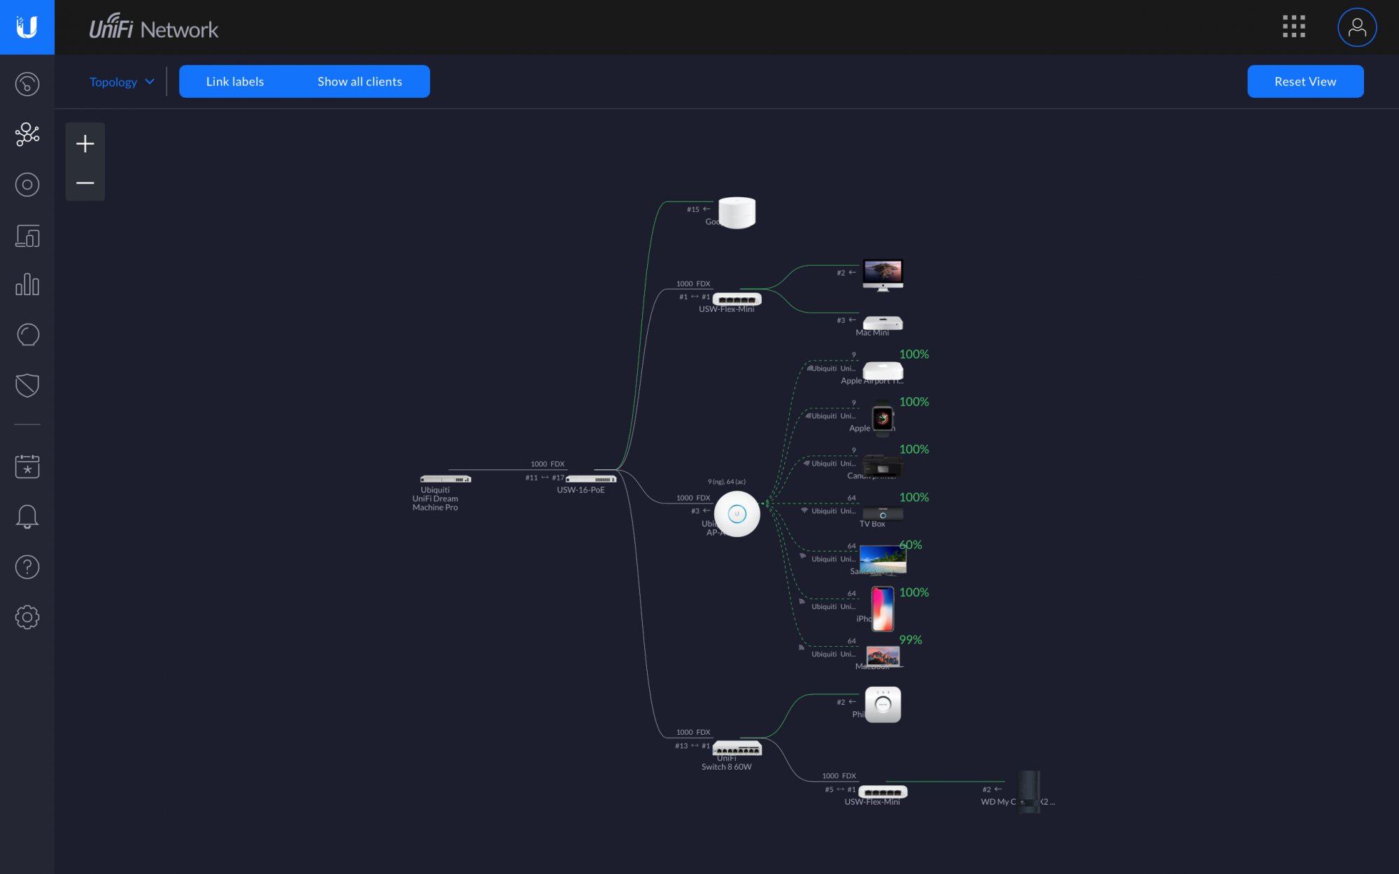Select the Philips Hue bridge node
Image resolution: width=1399 pixels, height=874 pixels.
point(883,704)
